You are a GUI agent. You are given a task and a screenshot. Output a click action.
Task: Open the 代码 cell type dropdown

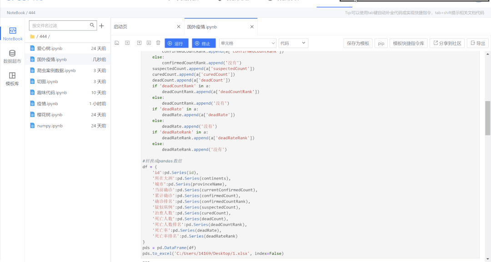[293, 44]
